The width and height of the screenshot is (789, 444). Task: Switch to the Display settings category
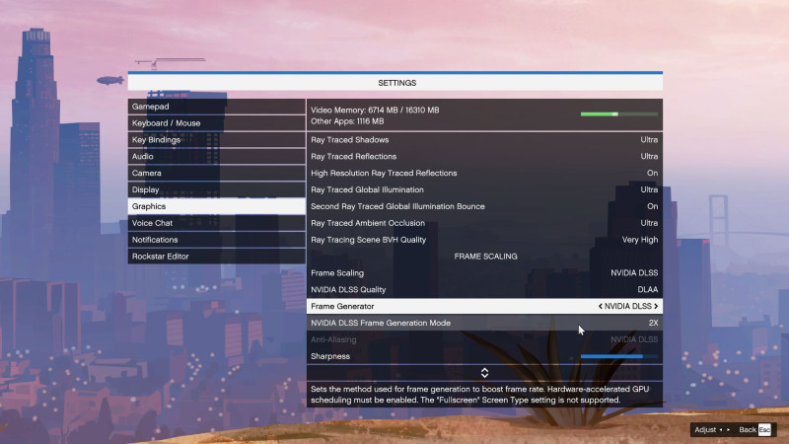[216, 189]
